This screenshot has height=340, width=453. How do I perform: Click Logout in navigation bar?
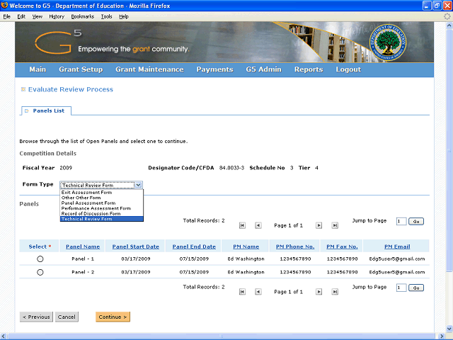coord(348,69)
